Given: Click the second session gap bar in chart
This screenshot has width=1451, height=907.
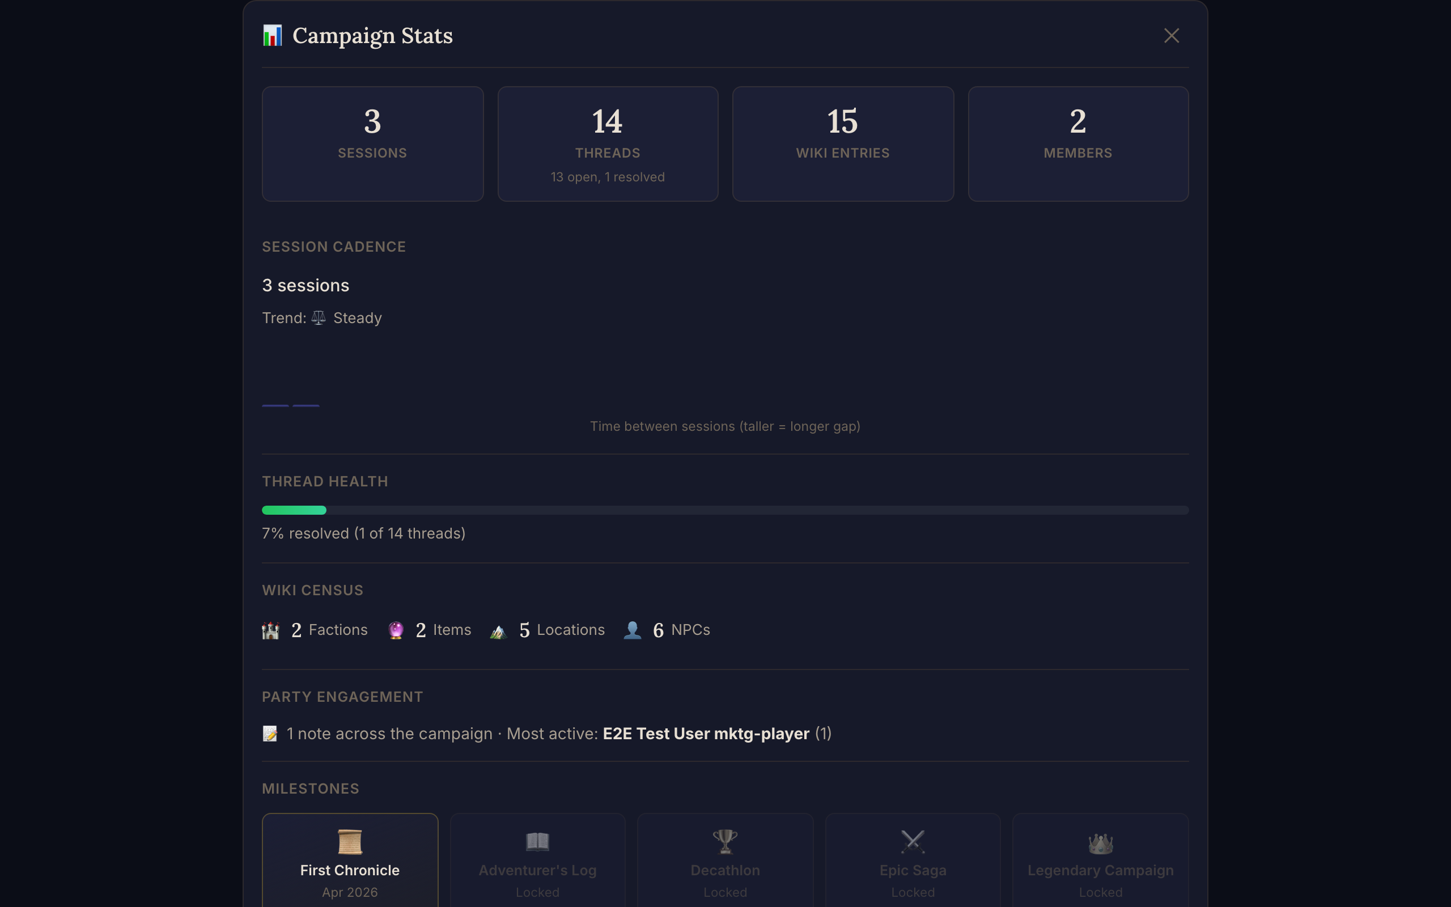Looking at the screenshot, I should pyautogui.click(x=306, y=405).
